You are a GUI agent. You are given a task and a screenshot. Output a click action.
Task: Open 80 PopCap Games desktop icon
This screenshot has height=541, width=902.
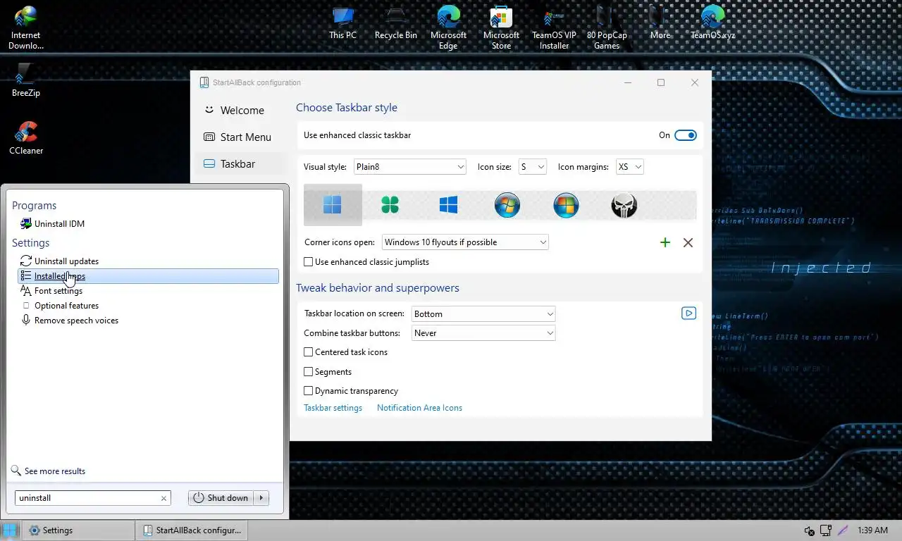607,28
